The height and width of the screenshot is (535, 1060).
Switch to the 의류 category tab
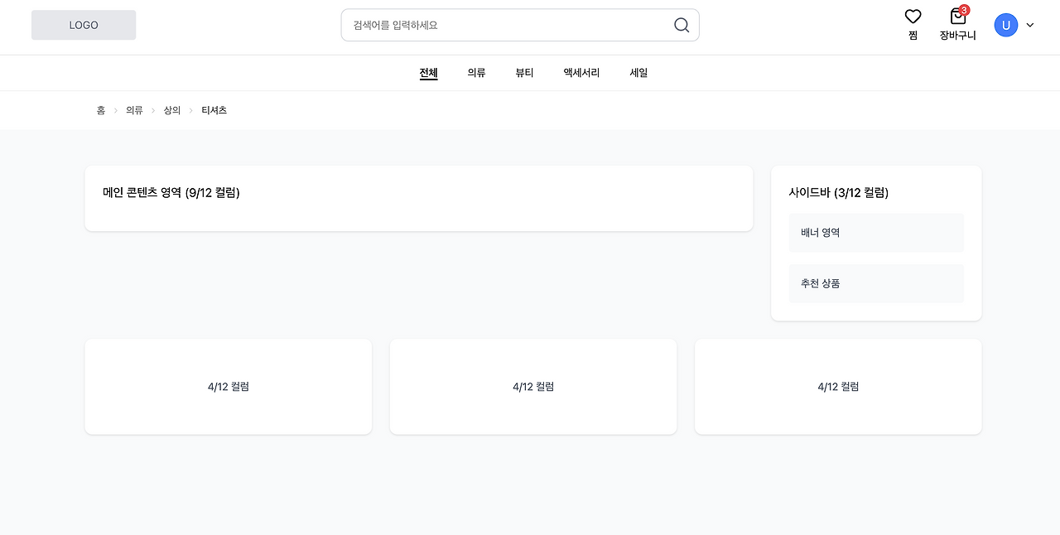[x=476, y=73]
